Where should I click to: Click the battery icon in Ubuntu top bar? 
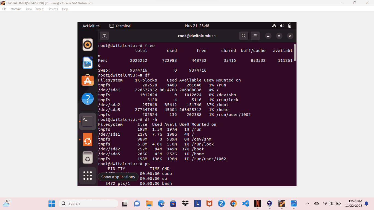click(x=290, y=26)
